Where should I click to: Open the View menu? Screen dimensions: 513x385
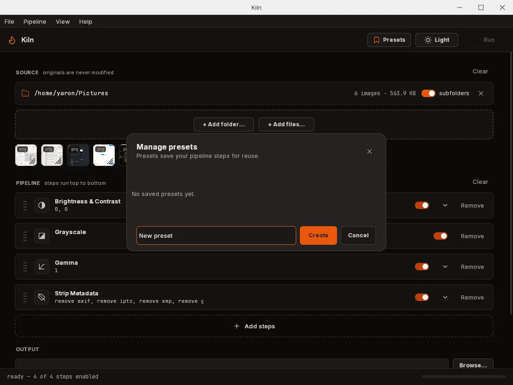tap(63, 22)
